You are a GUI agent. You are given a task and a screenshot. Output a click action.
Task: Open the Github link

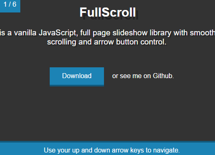163,76
